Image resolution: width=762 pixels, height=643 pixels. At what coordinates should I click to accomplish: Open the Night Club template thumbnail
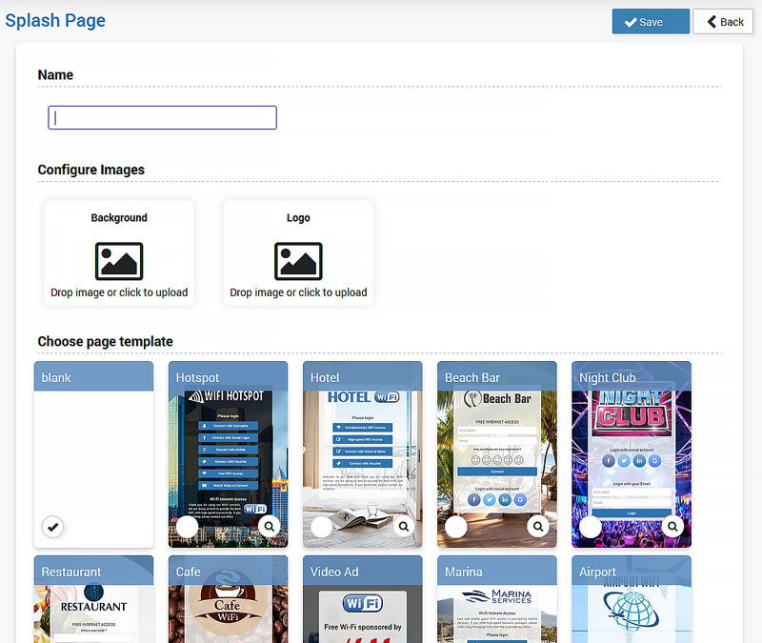point(632,454)
